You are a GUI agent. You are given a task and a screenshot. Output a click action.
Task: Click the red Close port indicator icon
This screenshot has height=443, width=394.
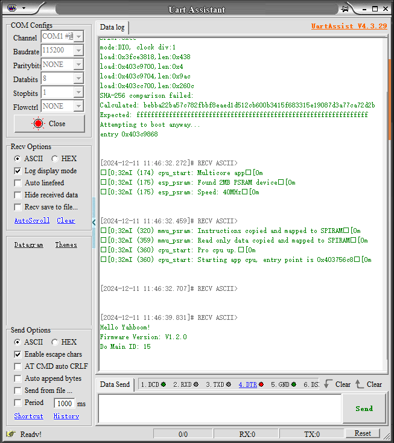[x=38, y=124]
